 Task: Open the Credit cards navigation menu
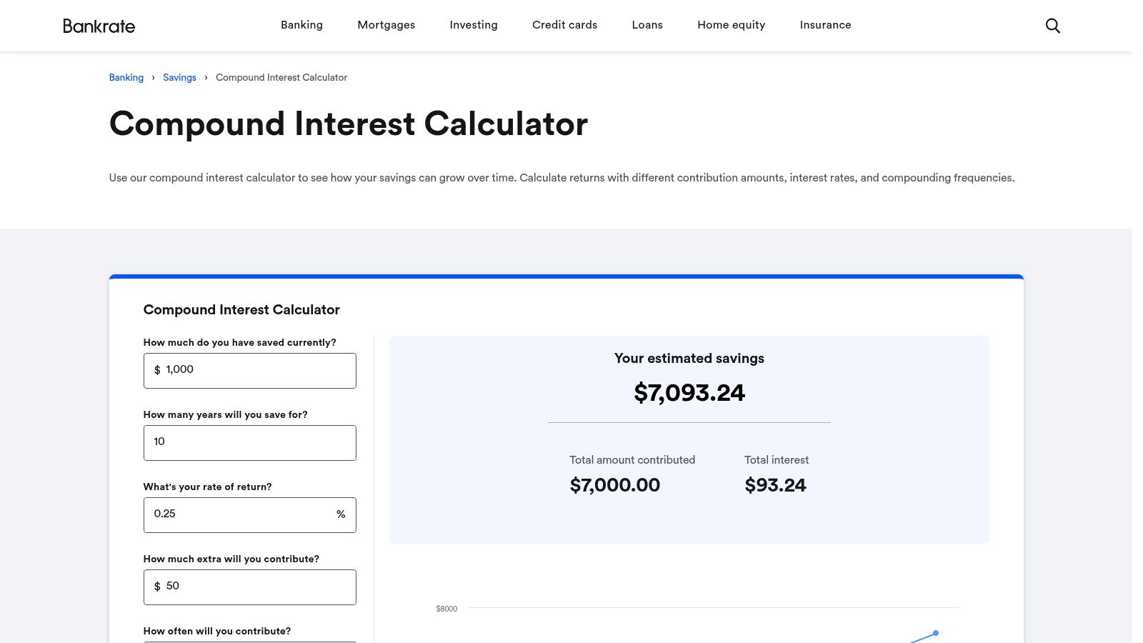pos(564,25)
